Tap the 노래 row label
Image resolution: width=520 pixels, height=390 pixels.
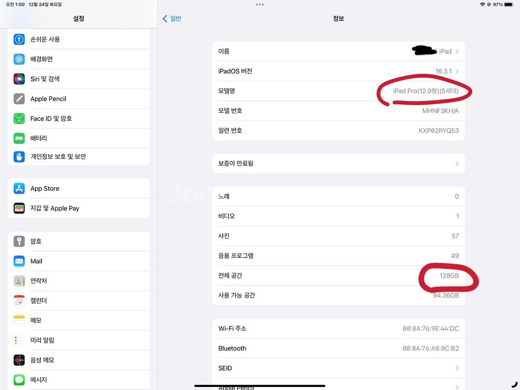[x=224, y=197]
